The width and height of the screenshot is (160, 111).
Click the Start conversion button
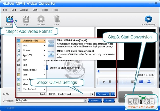tap(129, 97)
